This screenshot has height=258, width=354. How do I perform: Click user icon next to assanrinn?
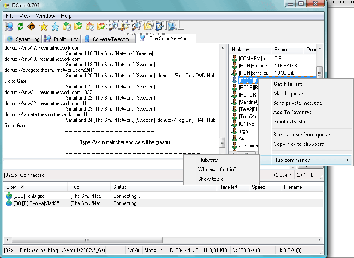pyautogui.click(x=234, y=146)
